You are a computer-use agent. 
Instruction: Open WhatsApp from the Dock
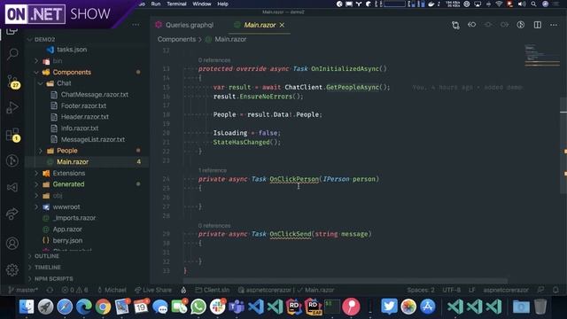click(x=198, y=307)
